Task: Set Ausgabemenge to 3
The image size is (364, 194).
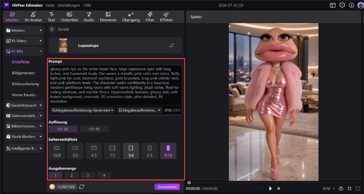Action: click(x=88, y=175)
